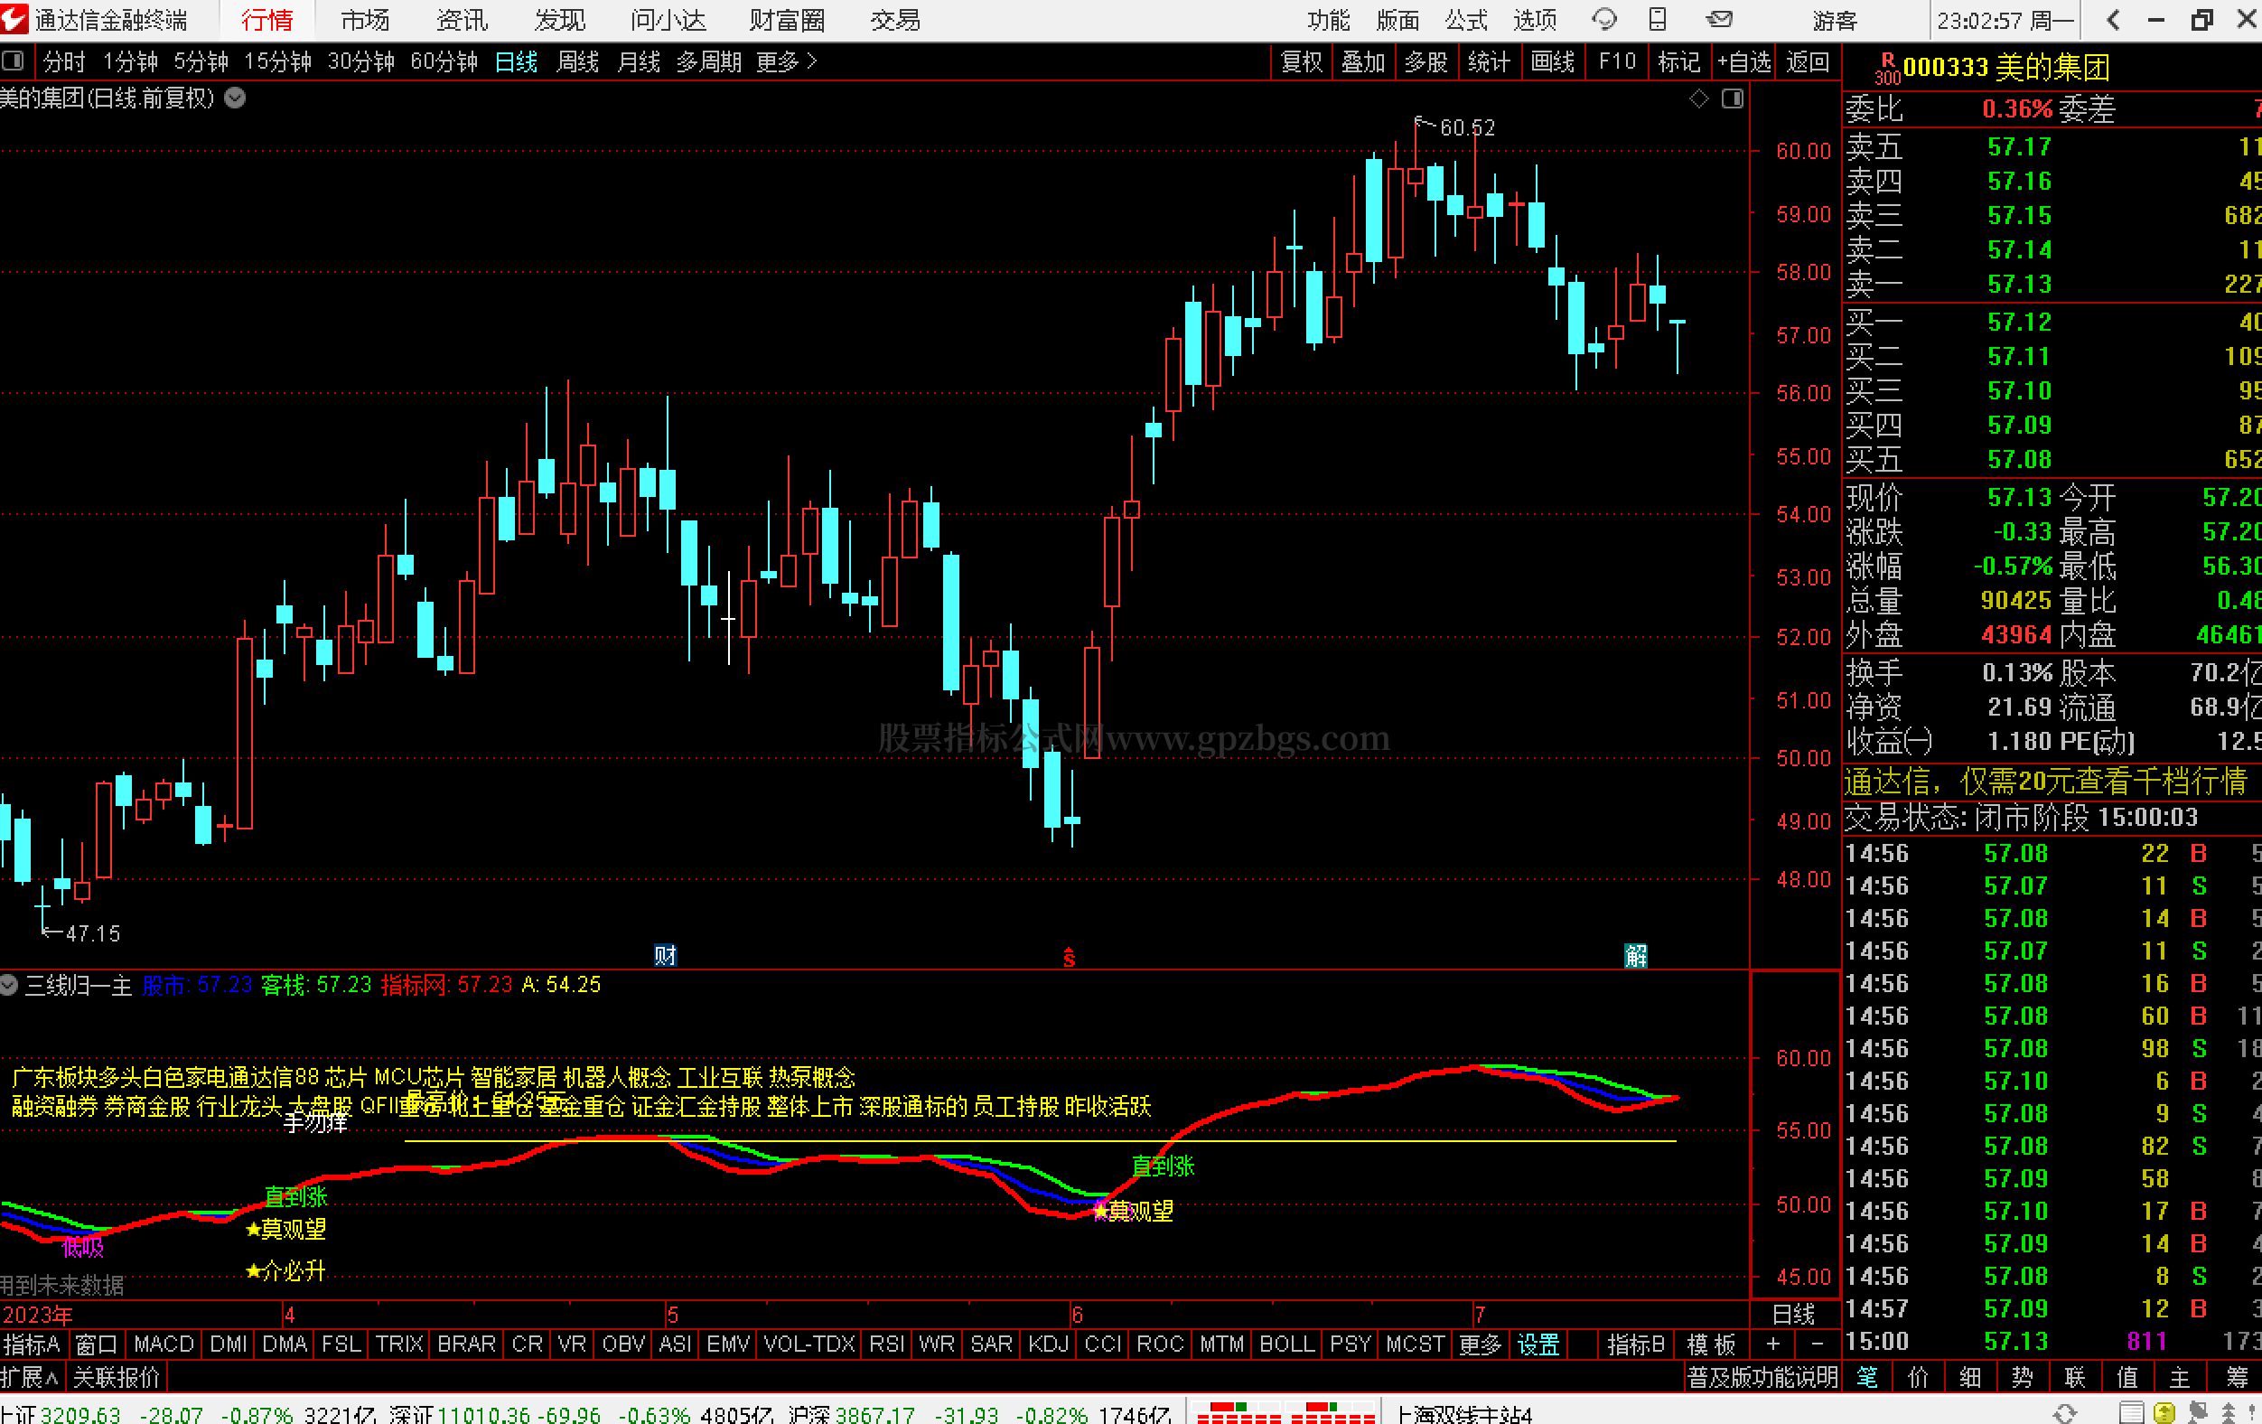Viewport: 2262px width, 1424px height.
Task: Switch to 分时 intraday view
Action: pyautogui.click(x=64, y=61)
